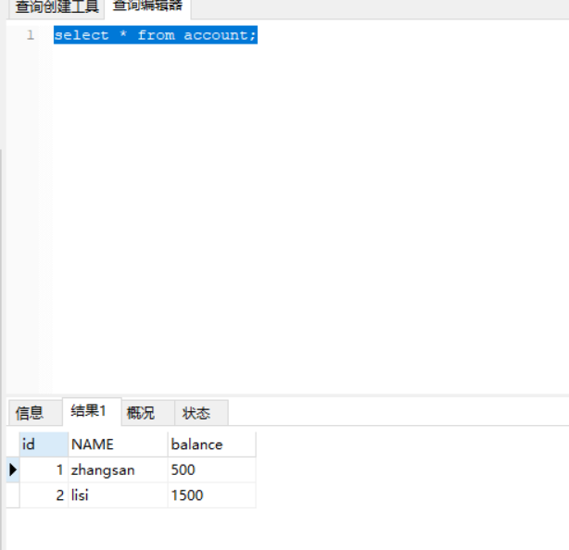This screenshot has height=550, width=569.
Task: Click the current row arrow indicator
Action: [12, 469]
